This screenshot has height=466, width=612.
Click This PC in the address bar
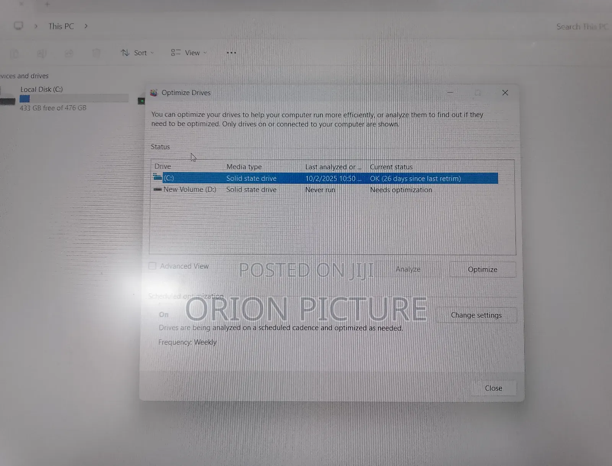point(61,26)
